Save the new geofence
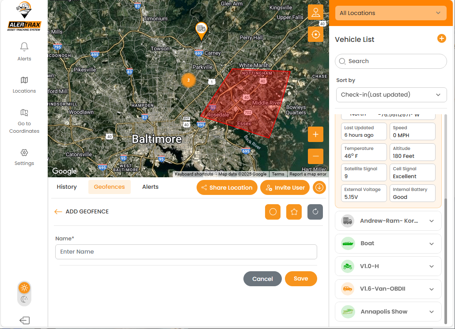 click(x=301, y=279)
